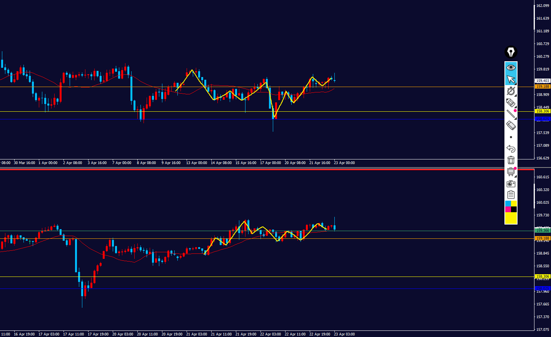Screen dimensions: 551x337
Task: Select the yellow horizontal line in lower chart
Action: 231,277
